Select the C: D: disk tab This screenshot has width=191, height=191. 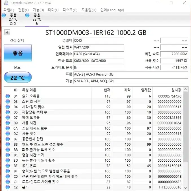coord(13,19)
